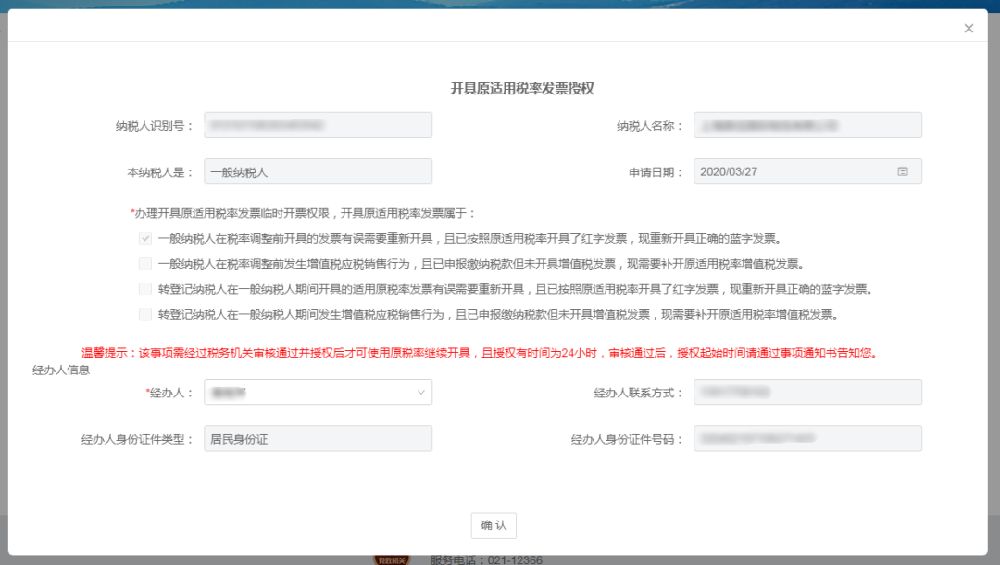Click the red 温馨提示 notice text

[x=481, y=353]
